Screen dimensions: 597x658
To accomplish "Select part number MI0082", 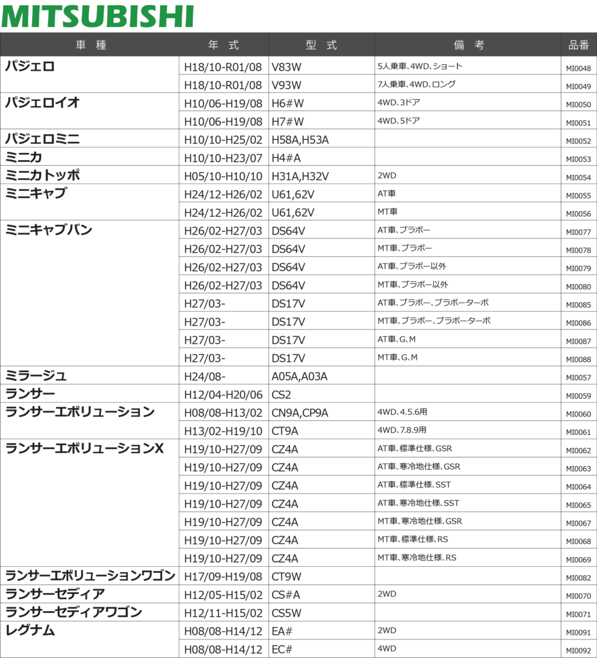I will (x=578, y=578).
